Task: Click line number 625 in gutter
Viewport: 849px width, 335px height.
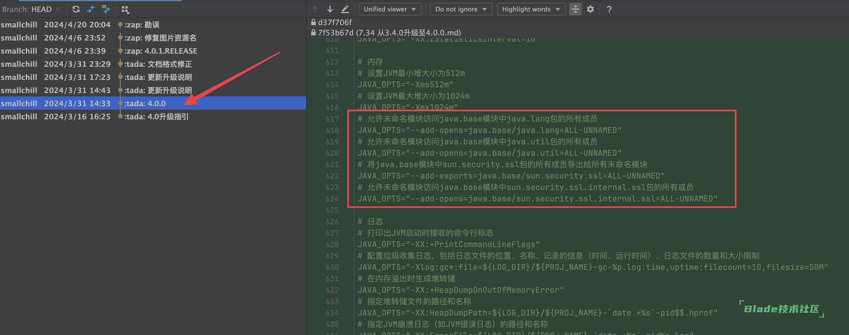Action: (x=332, y=210)
